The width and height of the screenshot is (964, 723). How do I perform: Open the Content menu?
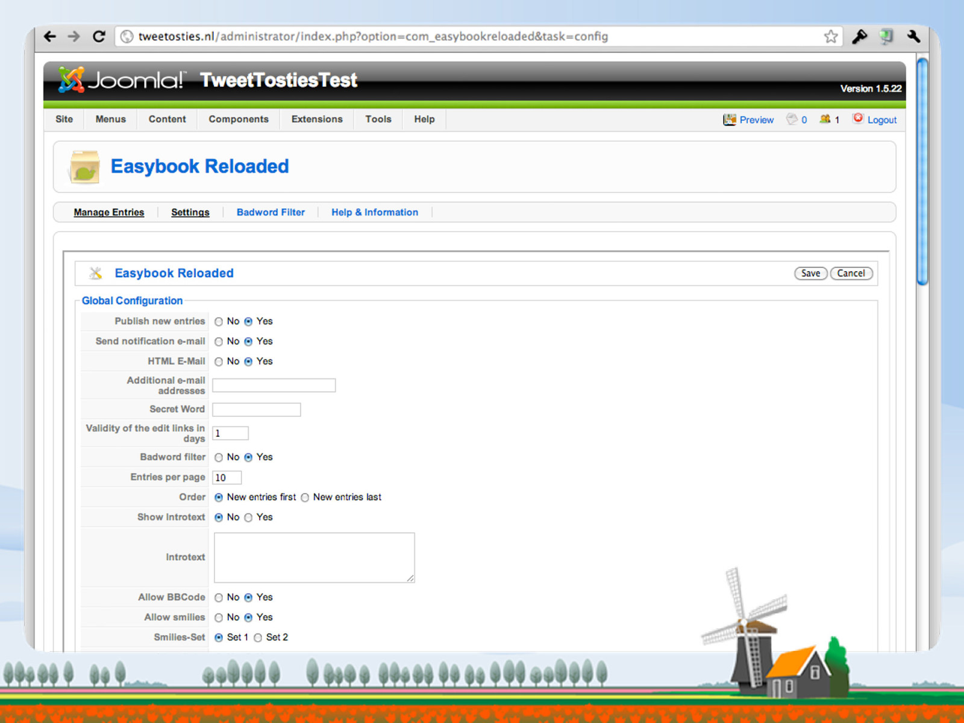[167, 119]
